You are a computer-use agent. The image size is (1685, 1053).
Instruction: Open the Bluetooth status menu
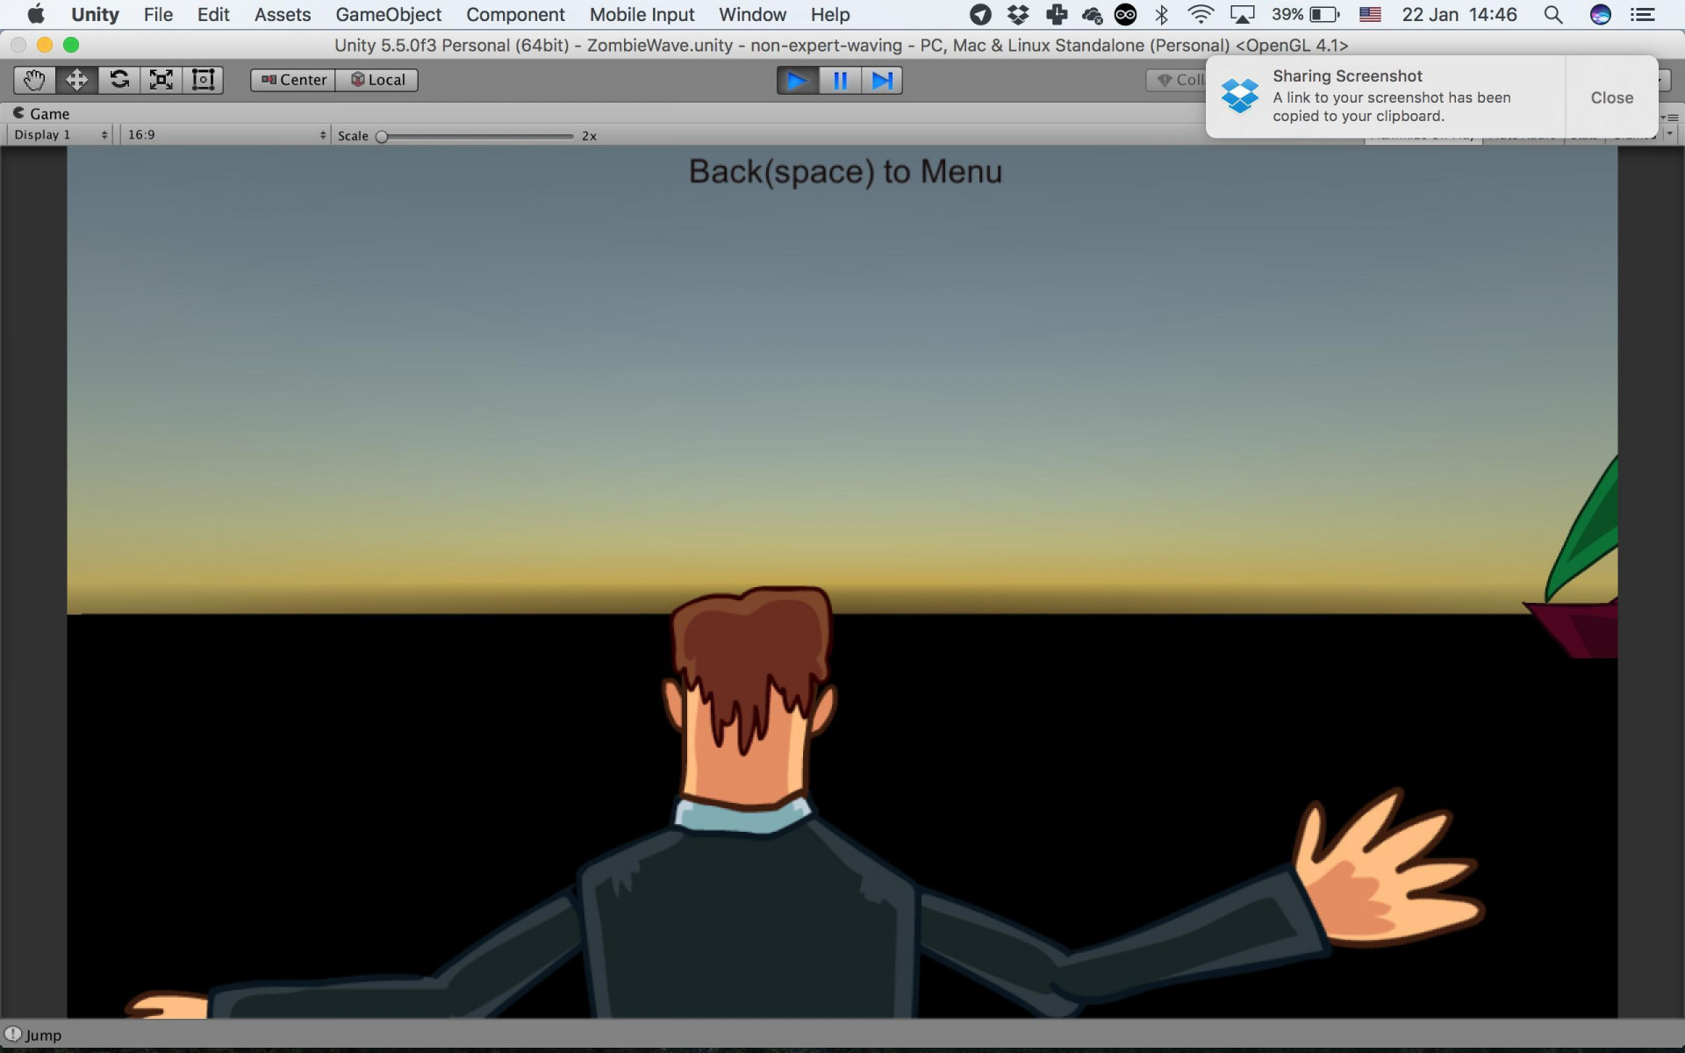[x=1162, y=15]
